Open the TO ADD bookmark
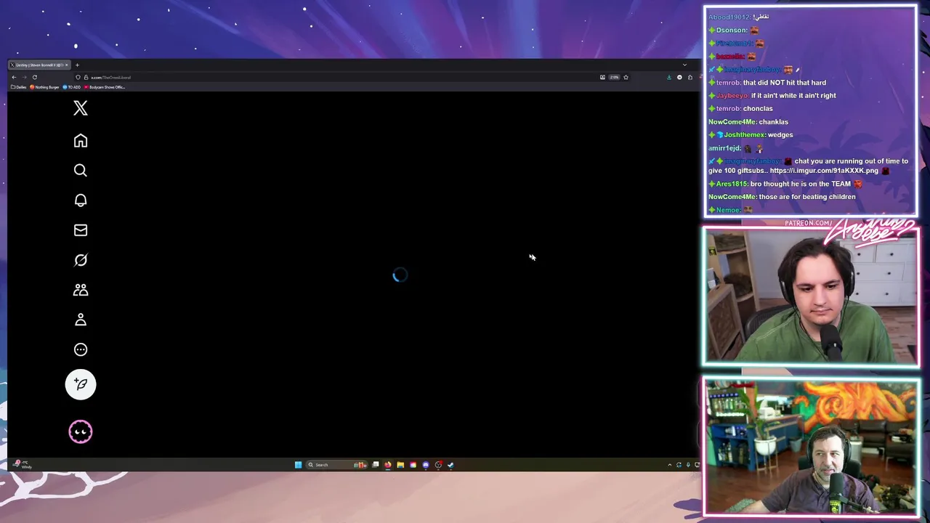Image resolution: width=930 pixels, height=523 pixels. click(72, 87)
